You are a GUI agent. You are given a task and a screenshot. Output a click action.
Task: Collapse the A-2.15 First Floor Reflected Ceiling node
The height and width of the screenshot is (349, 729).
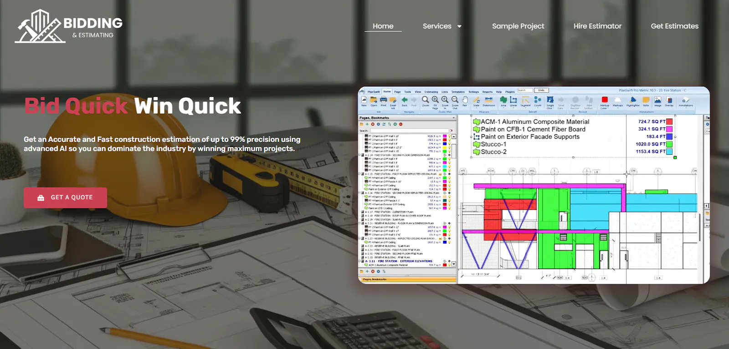[359, 174]
